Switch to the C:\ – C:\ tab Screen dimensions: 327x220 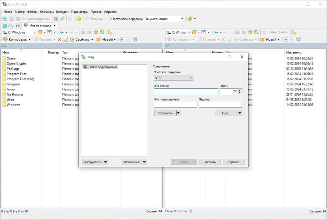tap(11, 26)
